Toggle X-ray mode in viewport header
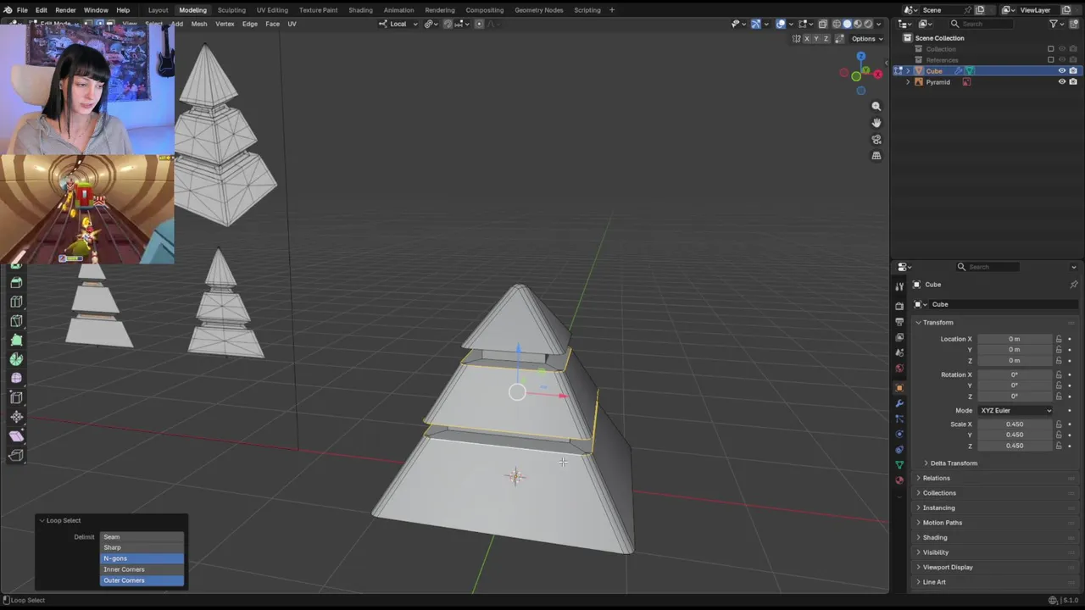 pyautogui.click(x=822, y=24)
